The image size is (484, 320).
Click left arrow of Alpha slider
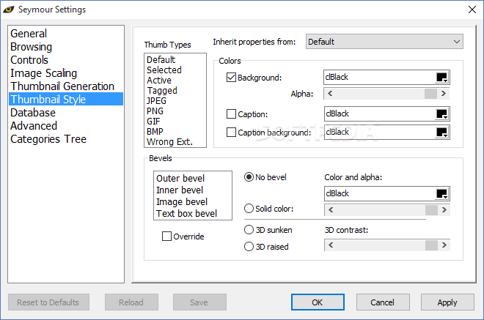[330, 94]
